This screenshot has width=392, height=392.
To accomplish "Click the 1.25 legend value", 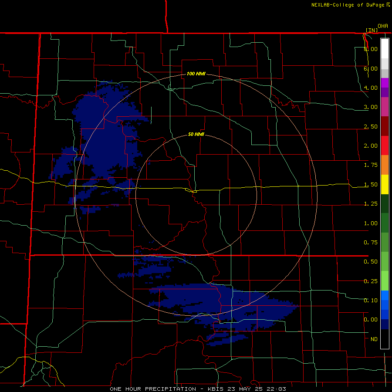I will (371, 204).
